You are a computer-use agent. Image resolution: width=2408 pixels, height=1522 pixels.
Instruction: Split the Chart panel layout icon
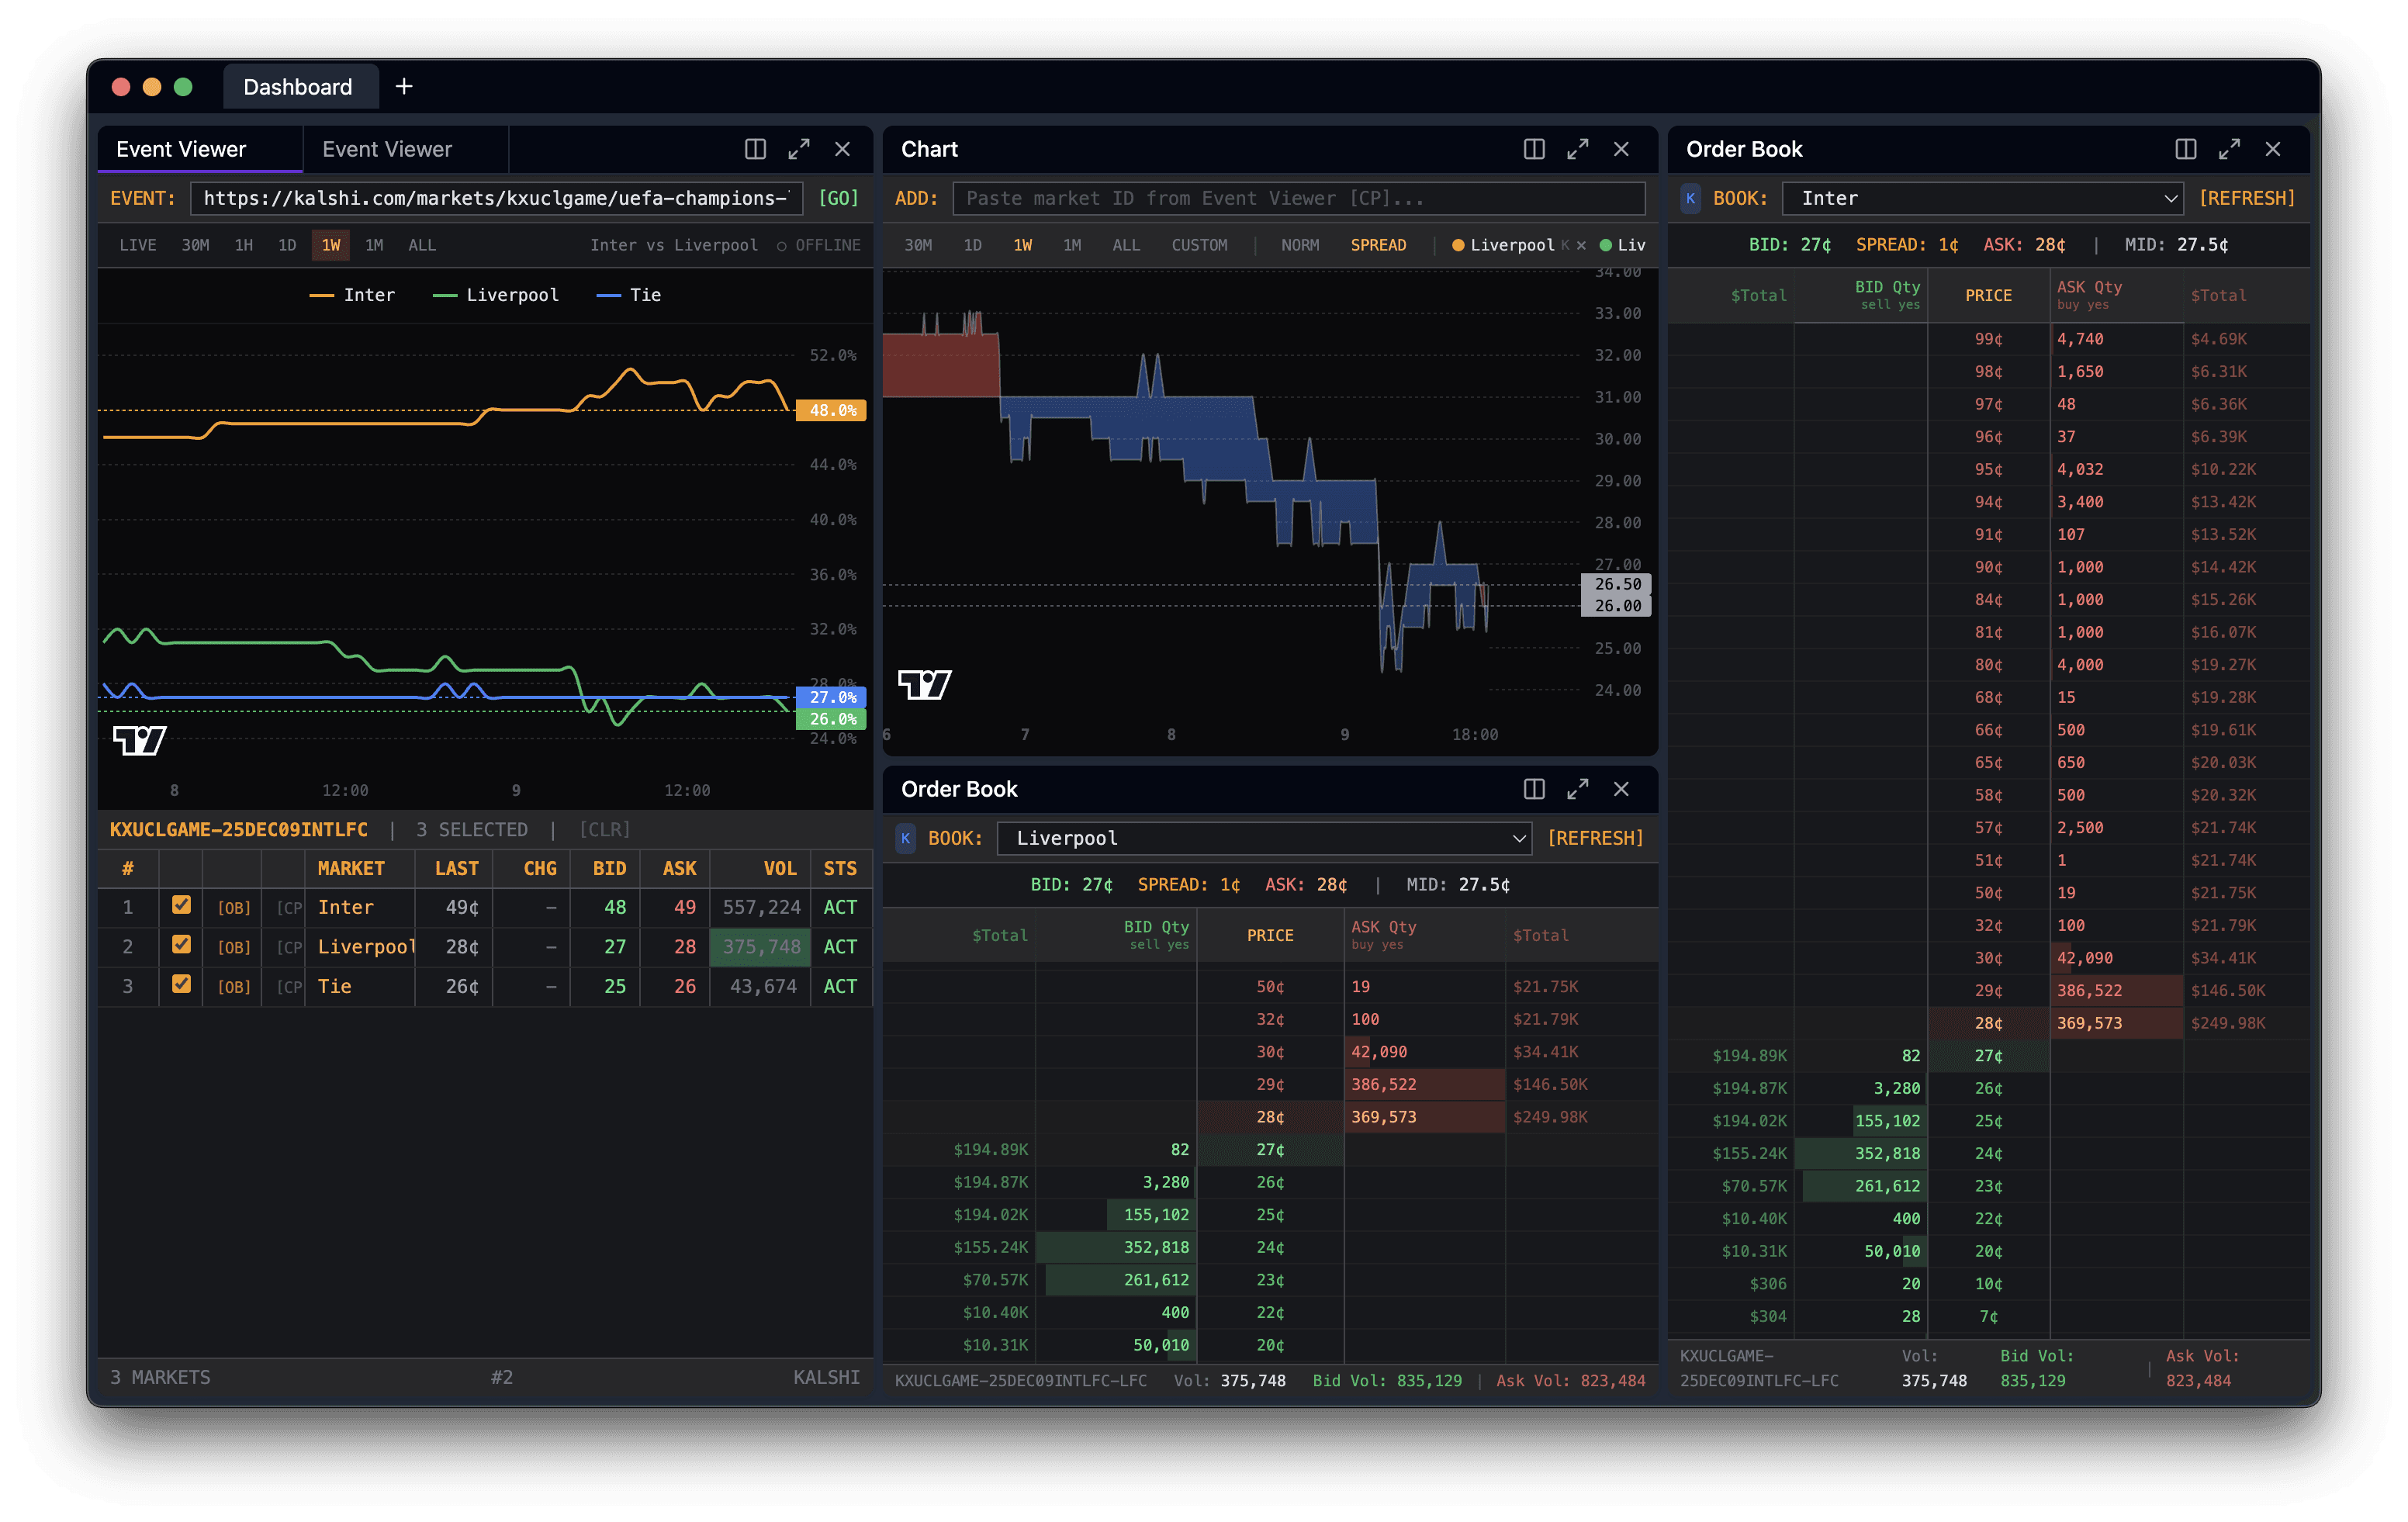tap(1533, 149)
